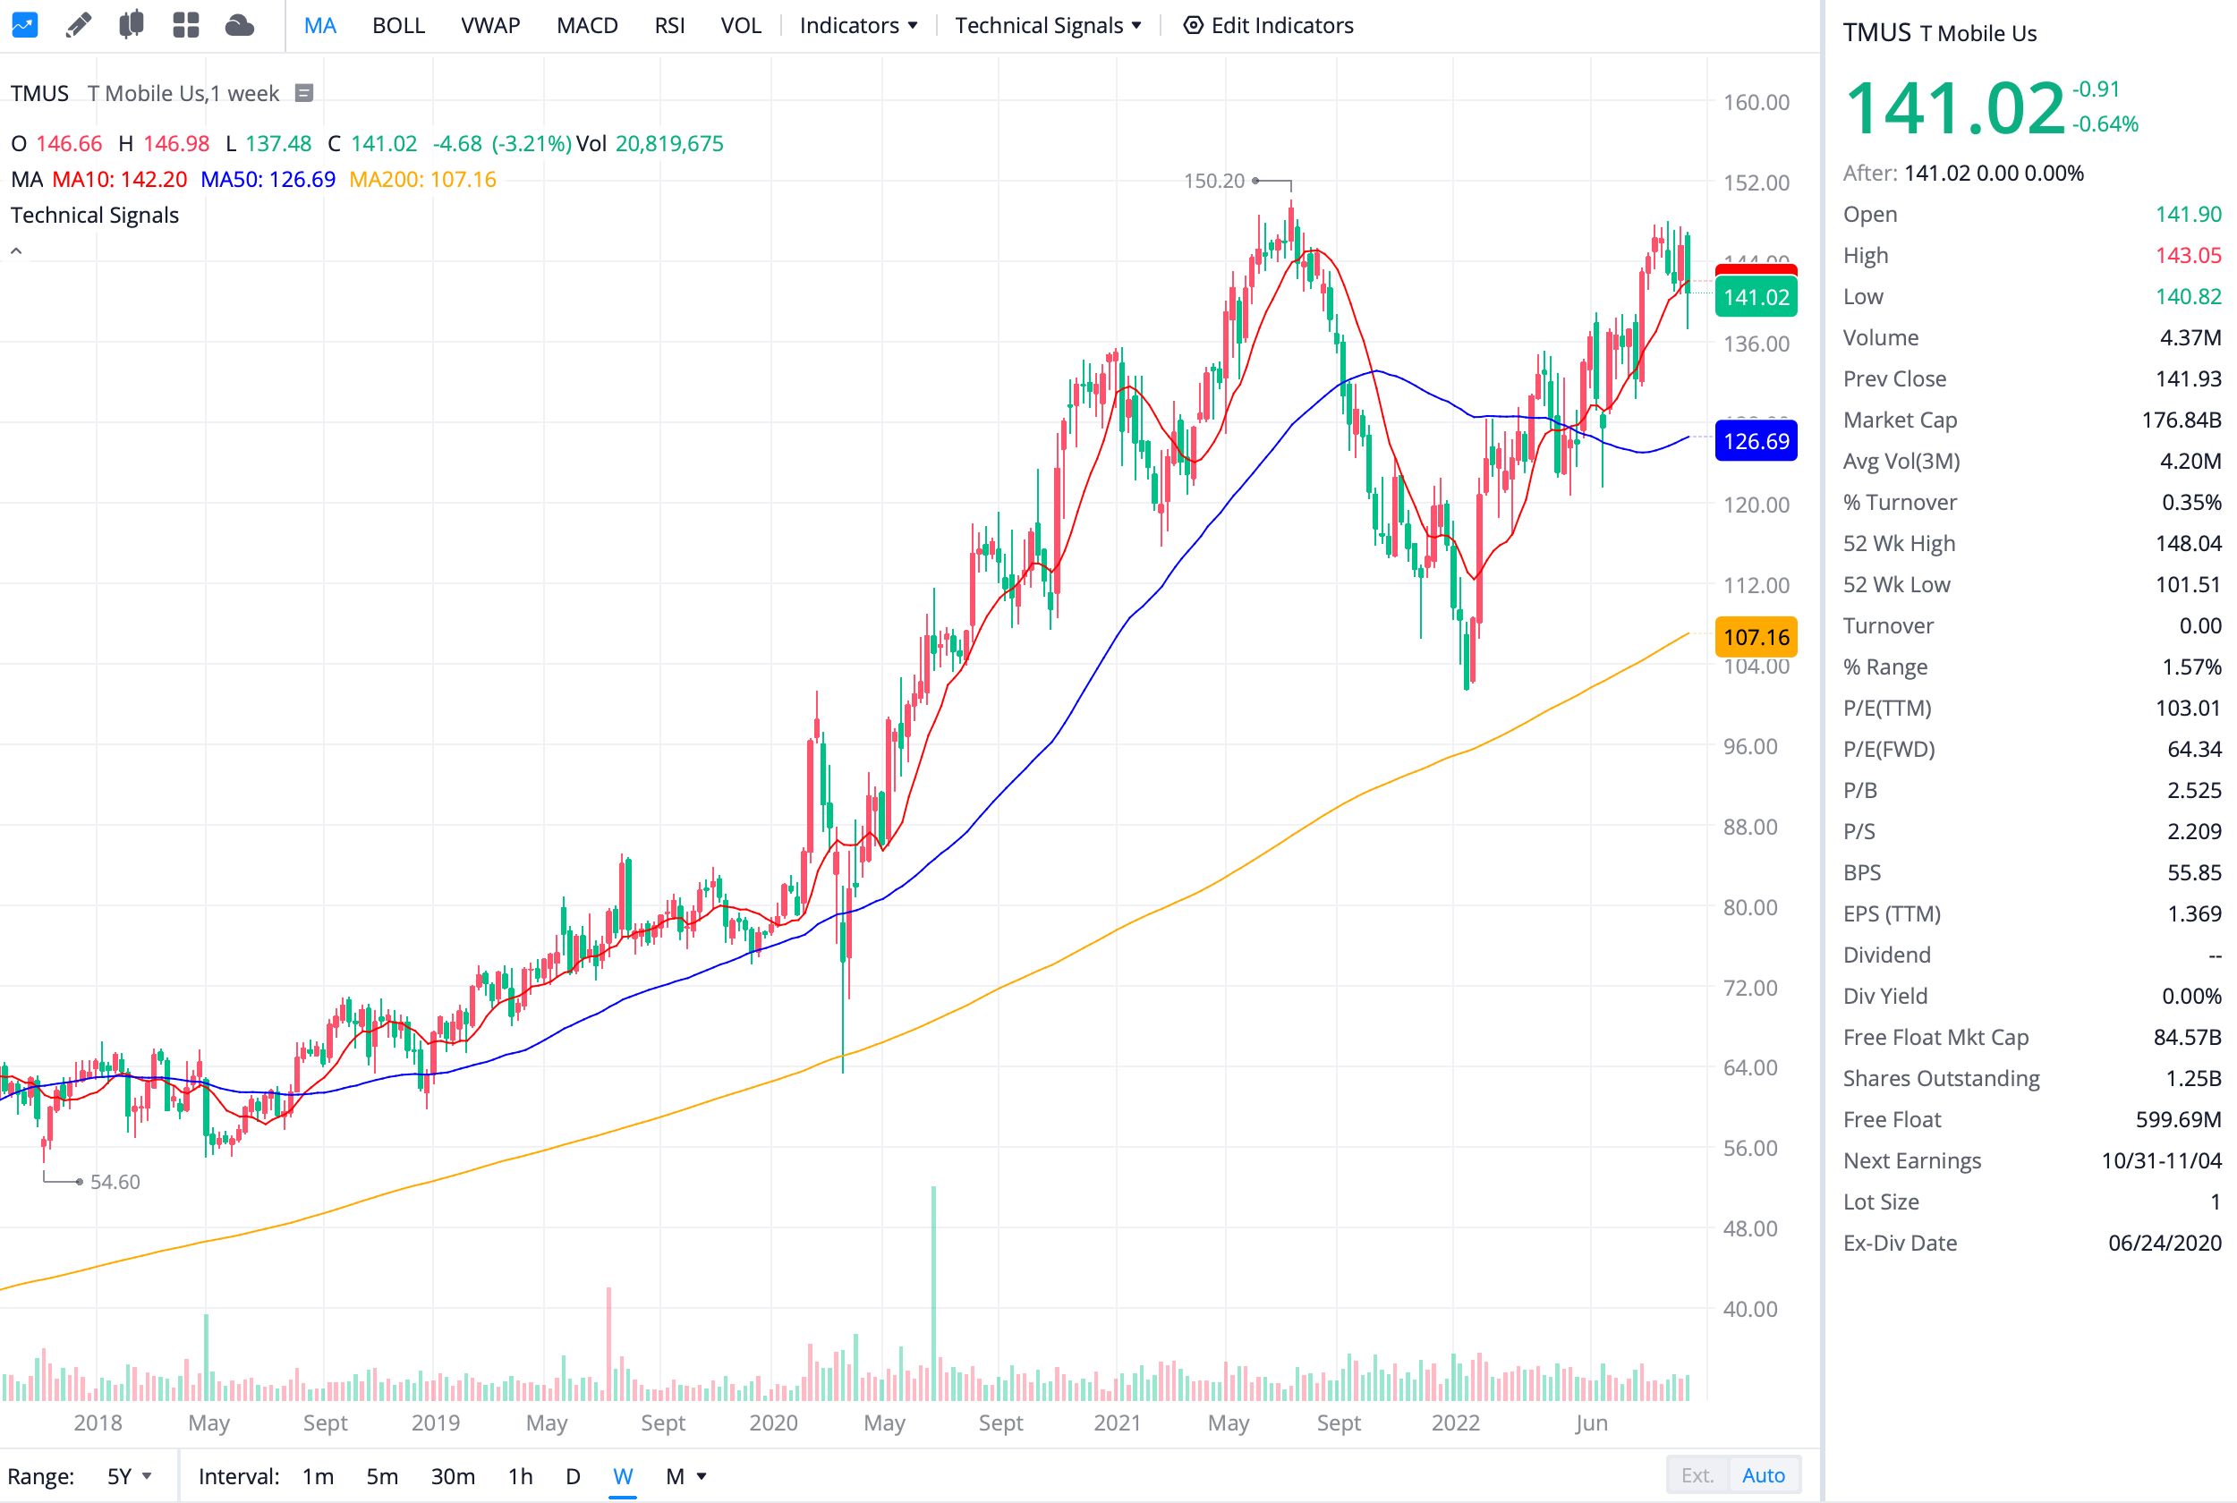
Task: Click the blue line chart icon
Action: (25, 25)
